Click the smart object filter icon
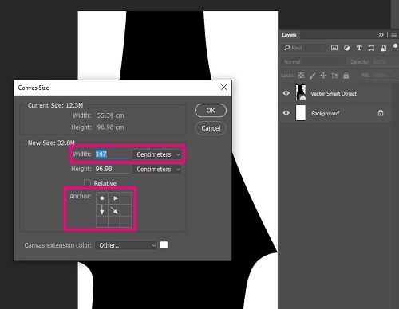This screenshot has width=399, height=309. click(384, 48)
